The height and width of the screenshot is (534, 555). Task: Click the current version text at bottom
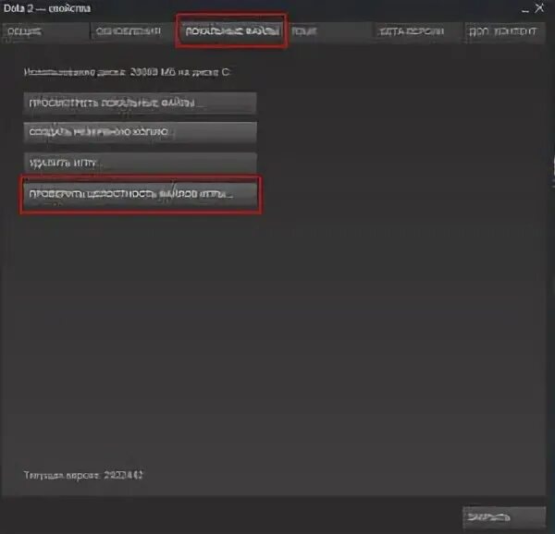click(83, 476)
